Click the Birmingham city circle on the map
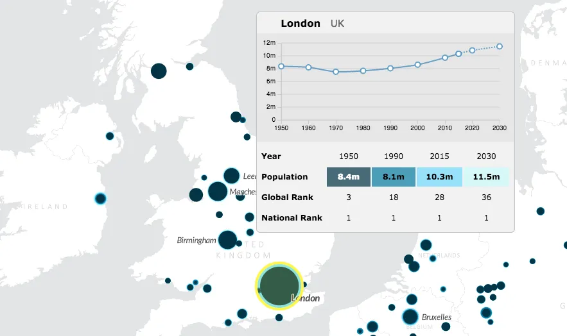This screenshot has height=336, width=567. [227, 240]
